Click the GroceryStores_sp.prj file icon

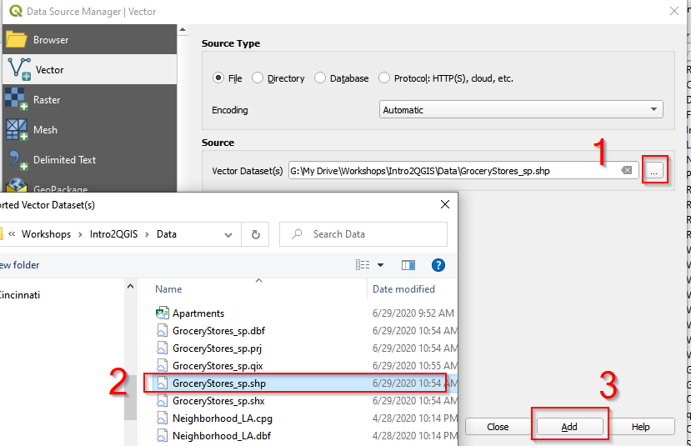[x=163, y=348]
